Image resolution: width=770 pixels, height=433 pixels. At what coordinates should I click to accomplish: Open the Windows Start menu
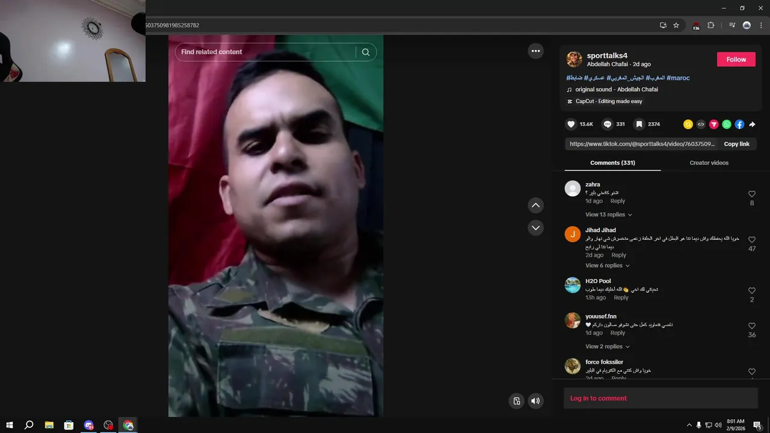(10, 425)
